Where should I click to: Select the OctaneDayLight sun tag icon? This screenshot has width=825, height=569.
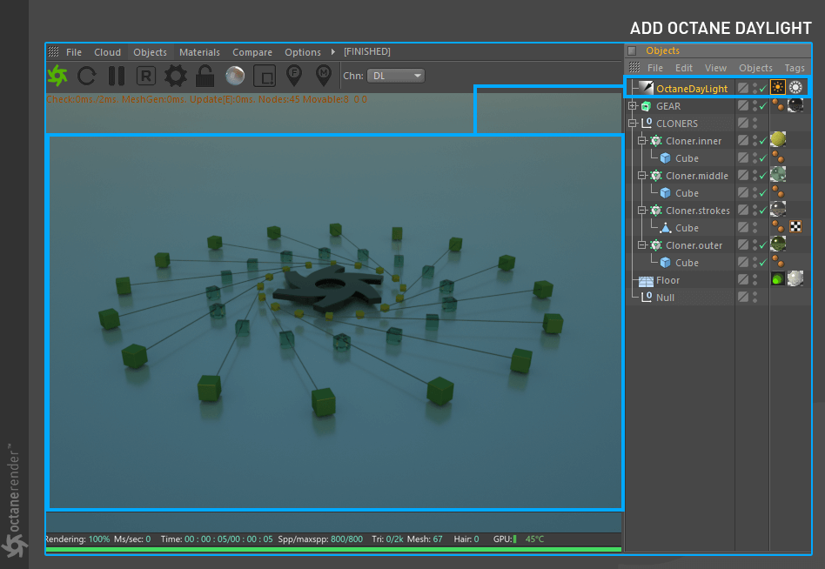point(778,87)
